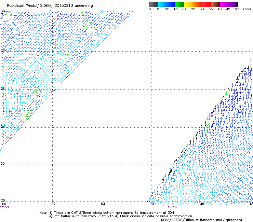Click the green 15-20 knots legend swatch

coord(180,4)
